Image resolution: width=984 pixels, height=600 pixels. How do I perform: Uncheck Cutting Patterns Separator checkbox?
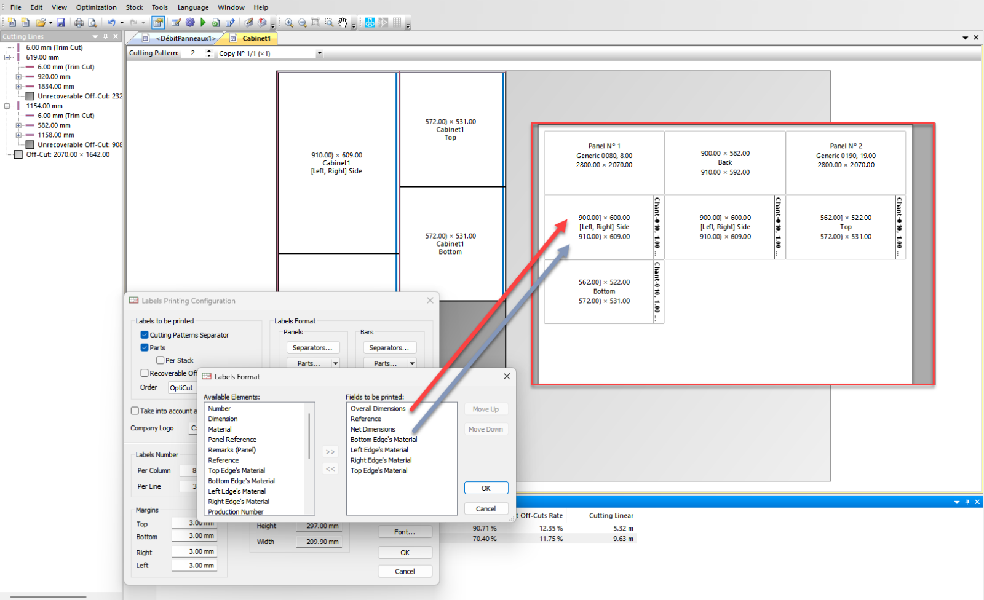tap(145, 335)
